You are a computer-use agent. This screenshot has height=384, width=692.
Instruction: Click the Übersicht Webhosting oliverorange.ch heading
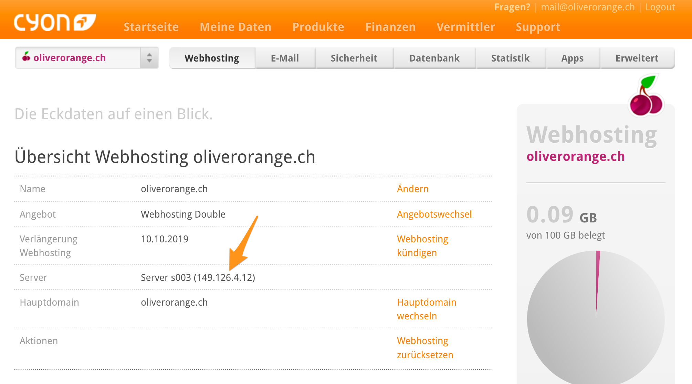click(x=165, y=157)
